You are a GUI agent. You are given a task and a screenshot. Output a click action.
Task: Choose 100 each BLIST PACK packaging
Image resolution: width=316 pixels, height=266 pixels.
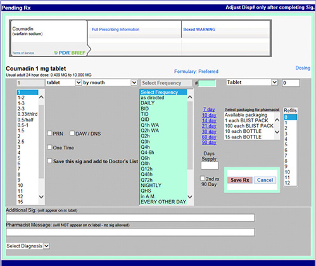[249, 126]
